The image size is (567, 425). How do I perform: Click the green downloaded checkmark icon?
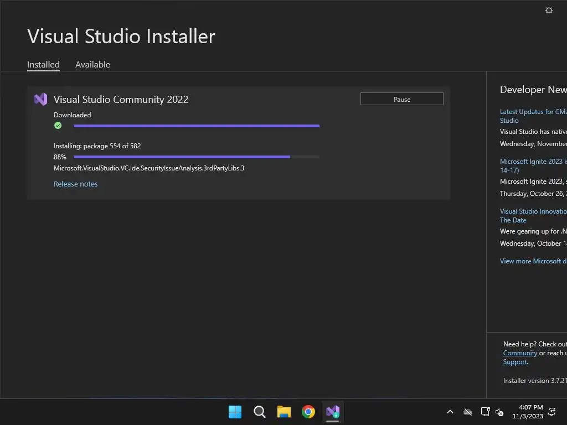[58, 126]
